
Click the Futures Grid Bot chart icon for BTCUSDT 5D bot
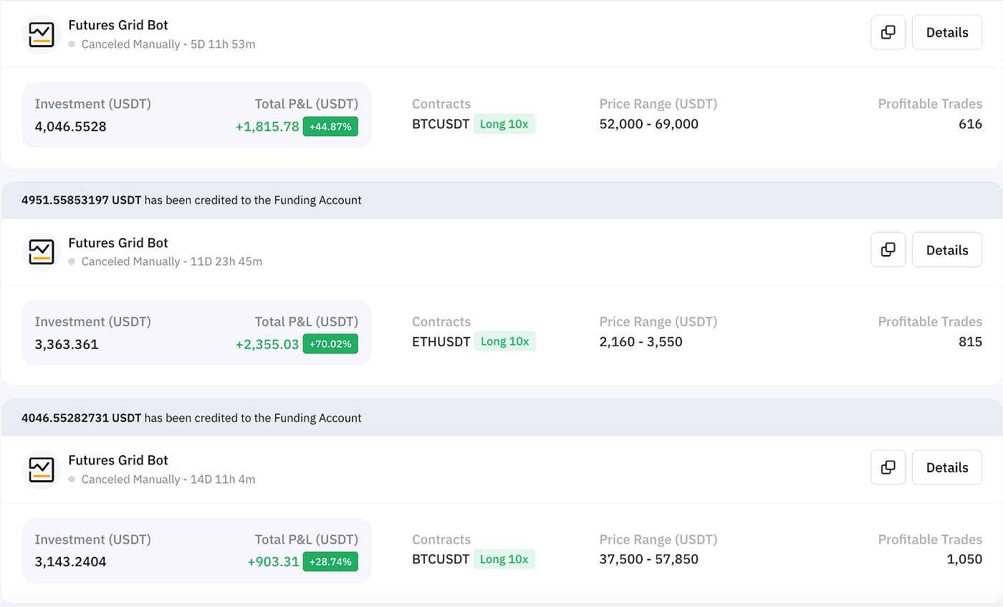(x=41, y=32)
